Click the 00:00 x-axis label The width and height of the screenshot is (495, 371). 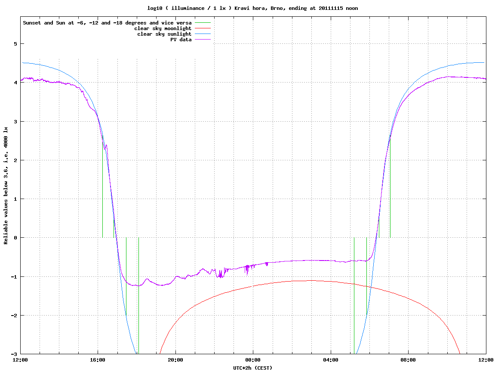click(253, 360)
